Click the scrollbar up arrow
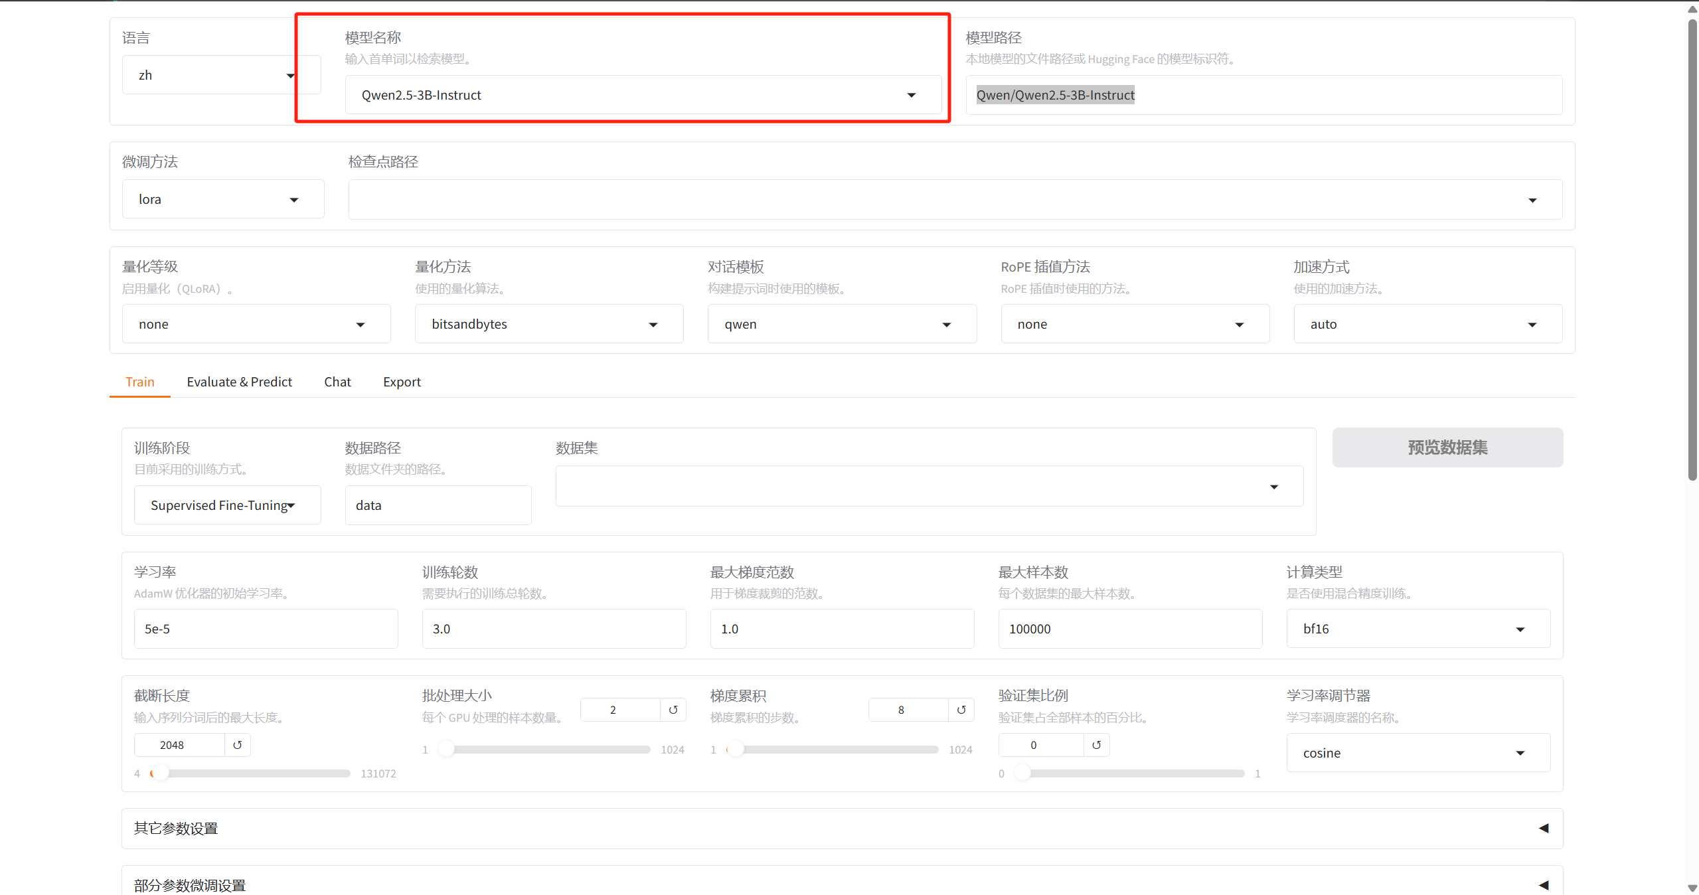 1693,9
